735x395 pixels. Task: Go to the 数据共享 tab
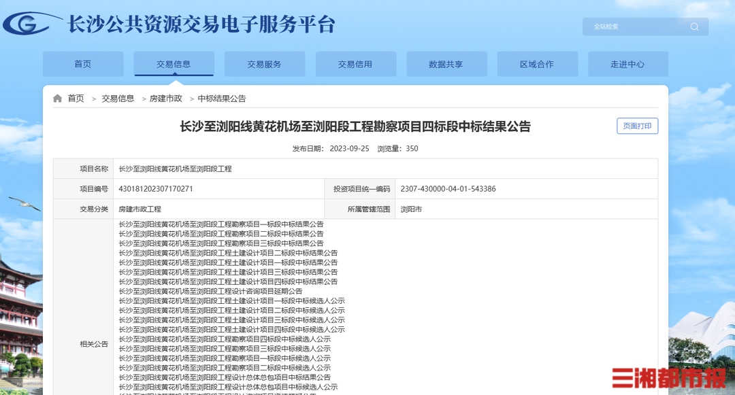click(446, 64)
